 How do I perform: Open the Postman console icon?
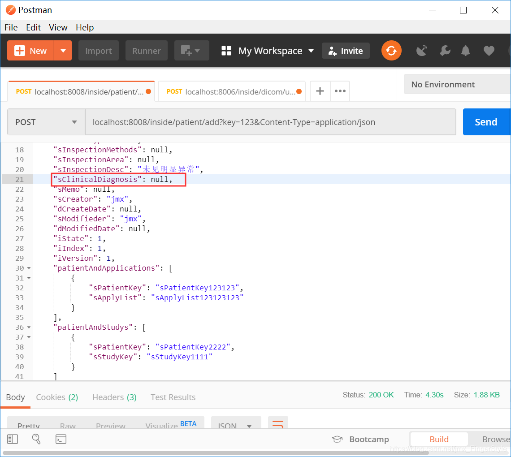[x=61, y=439]
